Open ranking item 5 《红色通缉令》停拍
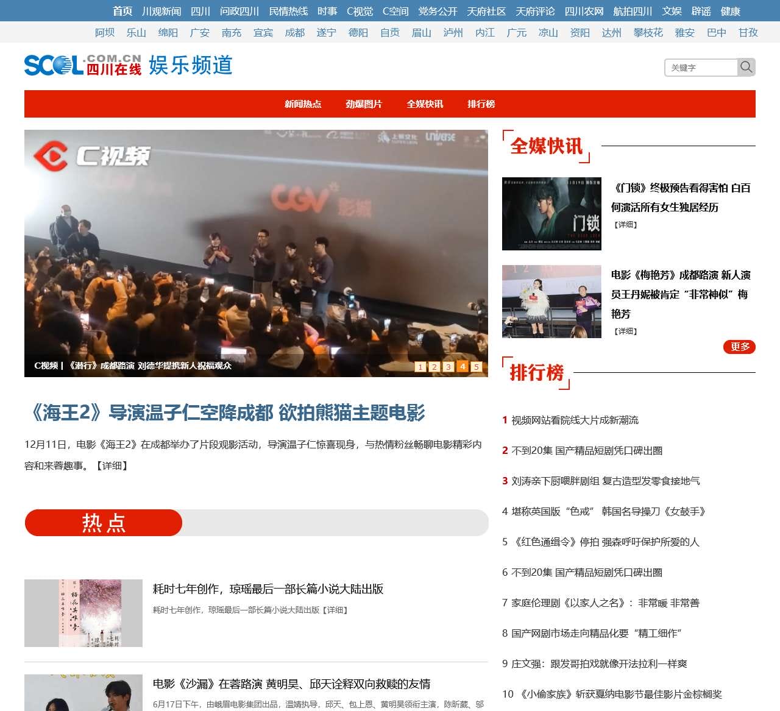Image resolution: width=780 pixels, height=711 pixels. (x=606, y=542)
